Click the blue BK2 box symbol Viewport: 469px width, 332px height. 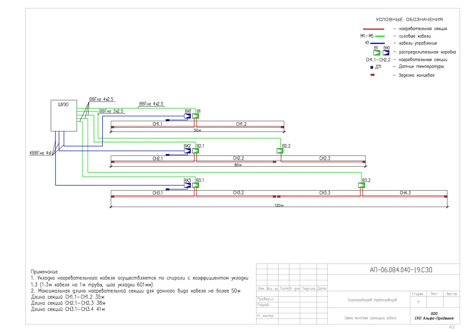(188, 151)
